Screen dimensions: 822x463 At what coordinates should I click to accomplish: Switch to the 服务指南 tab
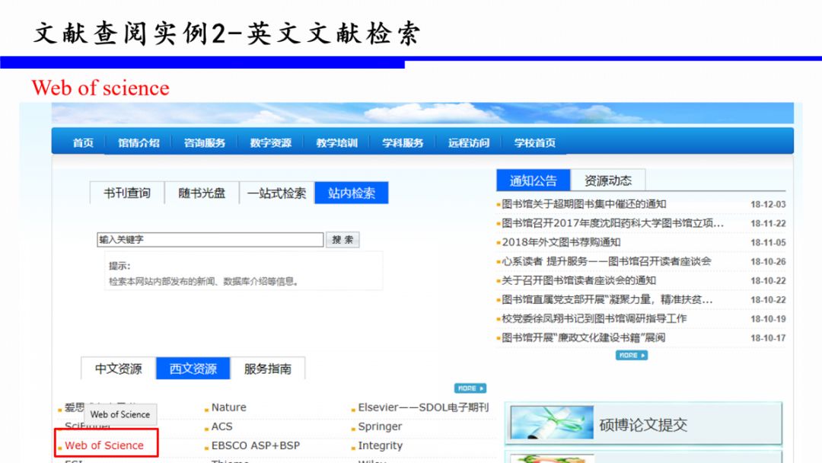coord(267,369)
